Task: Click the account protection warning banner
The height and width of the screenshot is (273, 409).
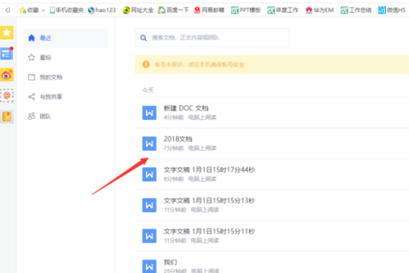Action: 272,64
